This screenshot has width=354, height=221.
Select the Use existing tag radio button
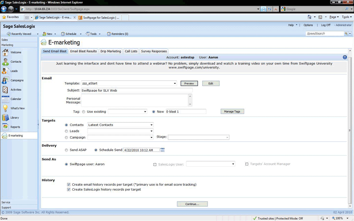pos(84,112)
